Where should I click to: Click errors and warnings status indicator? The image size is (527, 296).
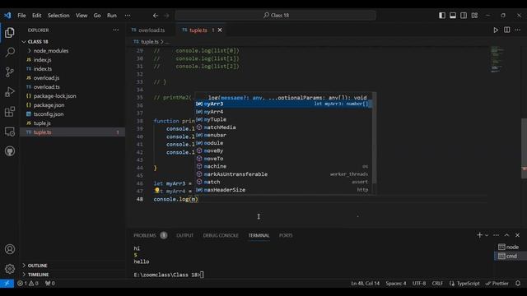click(x=28, y=283)
